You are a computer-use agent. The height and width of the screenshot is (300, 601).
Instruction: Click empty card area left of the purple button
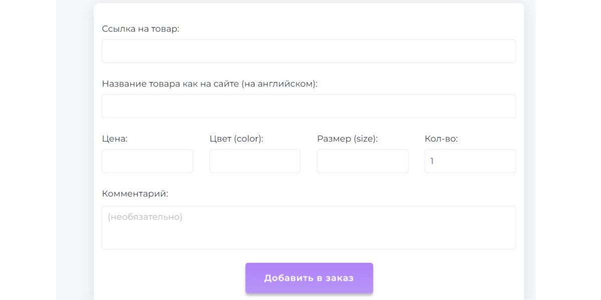coord(170,278)
